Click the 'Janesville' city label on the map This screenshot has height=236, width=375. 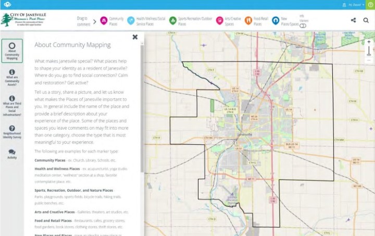245,134
